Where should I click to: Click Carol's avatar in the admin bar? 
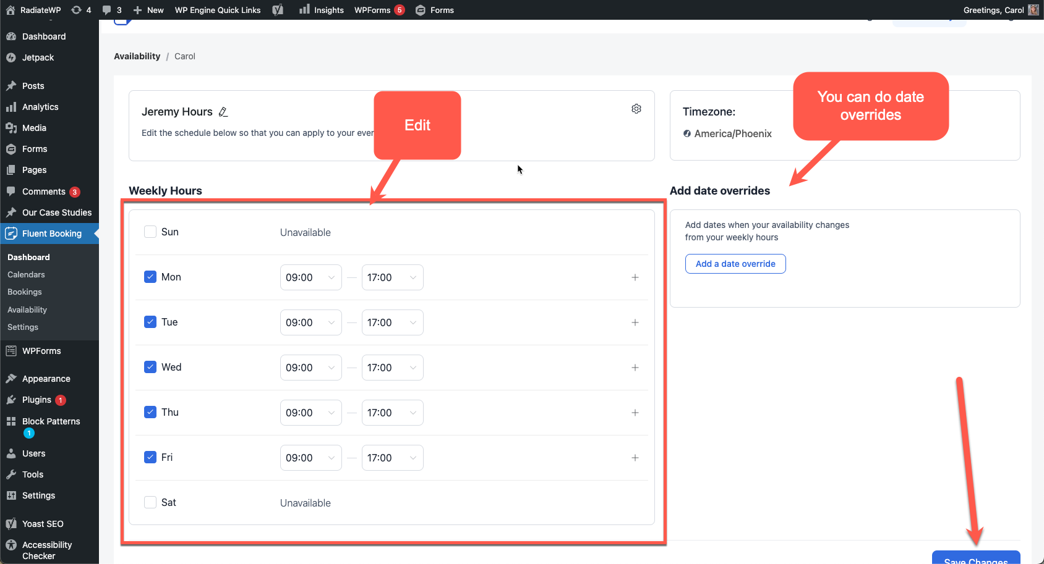tap(1033, 10)
